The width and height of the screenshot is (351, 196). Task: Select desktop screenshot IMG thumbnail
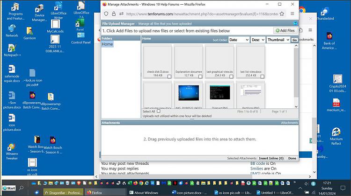189,93
